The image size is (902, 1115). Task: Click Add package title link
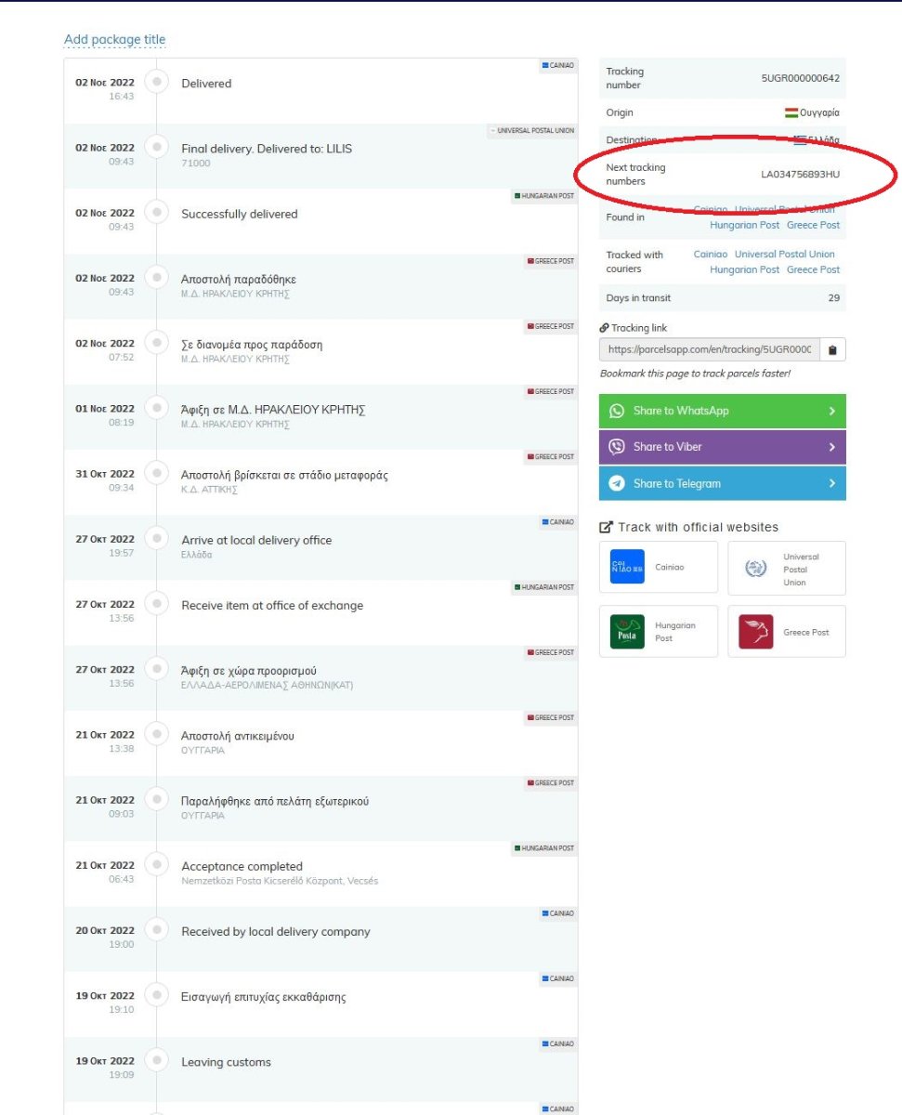(114, 39)
